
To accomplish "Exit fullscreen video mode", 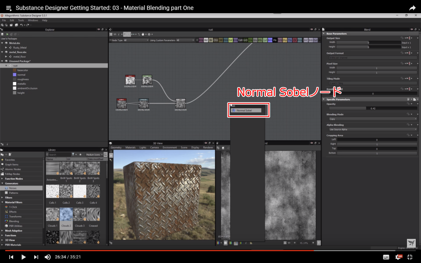I will pos(410,257).
